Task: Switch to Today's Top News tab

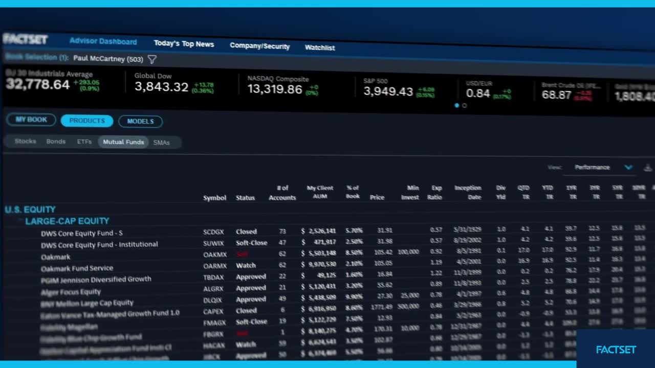Action: [x=184, y=44]
